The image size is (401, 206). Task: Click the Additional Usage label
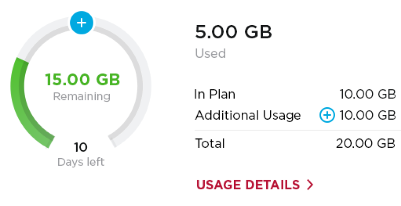248,116
